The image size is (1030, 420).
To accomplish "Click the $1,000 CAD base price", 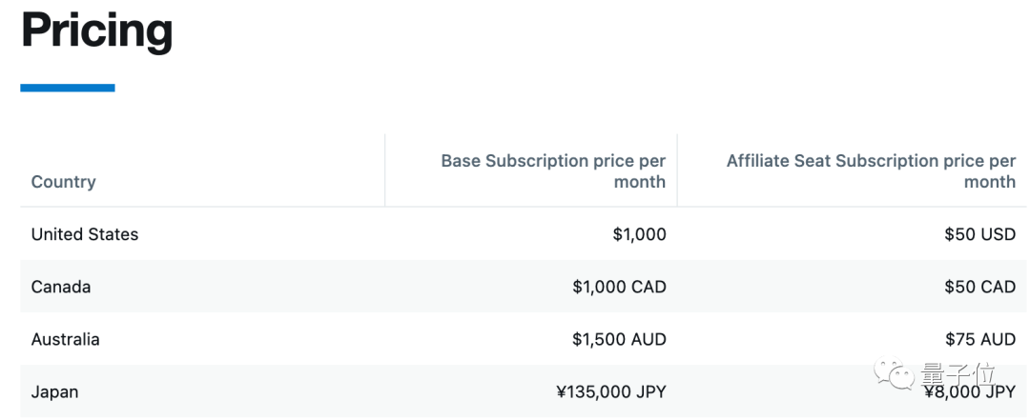I will (x=619, y=287).
